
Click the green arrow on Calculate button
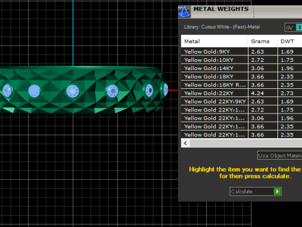coord(277,192)
